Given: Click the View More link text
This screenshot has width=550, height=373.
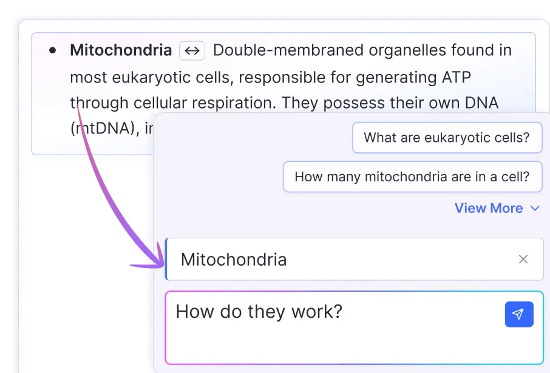Looking at the screenshot, I should click(x=488, y=208).
